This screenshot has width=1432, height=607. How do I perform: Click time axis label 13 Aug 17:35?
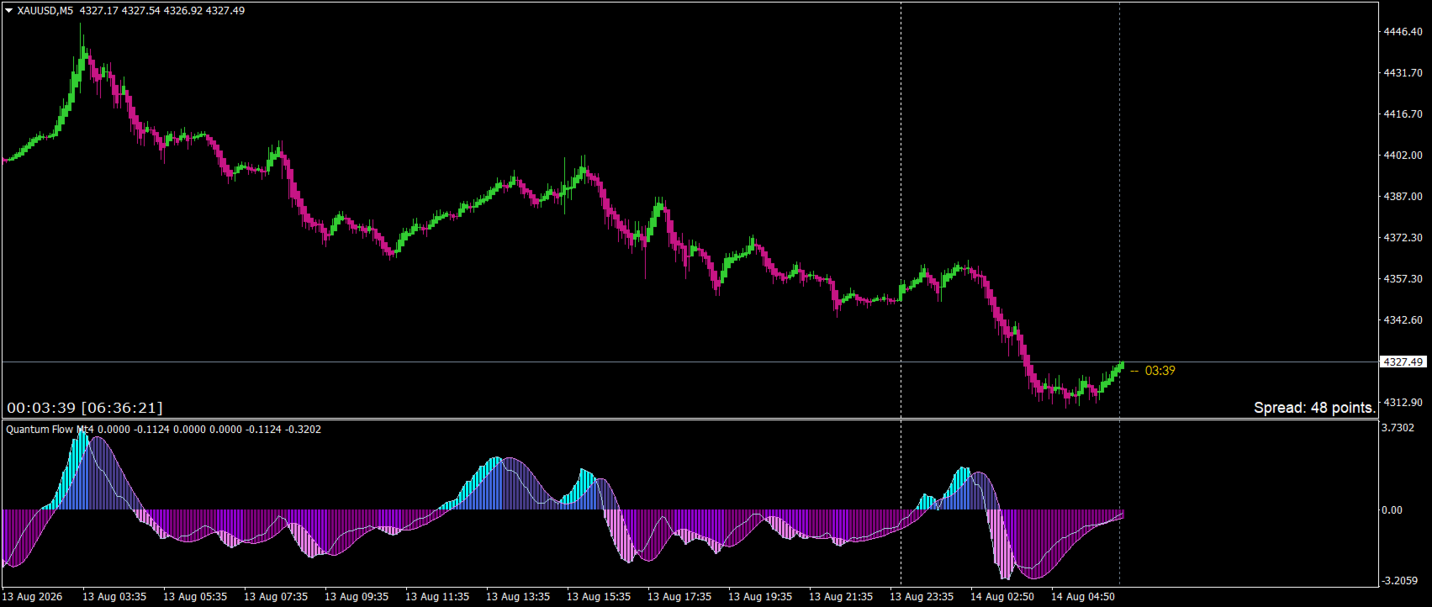click(x=679, y=597)
